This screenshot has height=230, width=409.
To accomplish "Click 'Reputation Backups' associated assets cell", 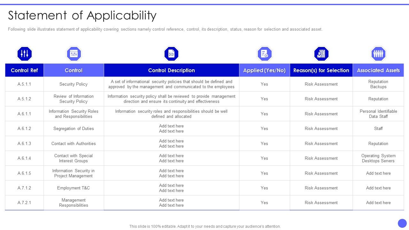I will (x=378, y=84).
